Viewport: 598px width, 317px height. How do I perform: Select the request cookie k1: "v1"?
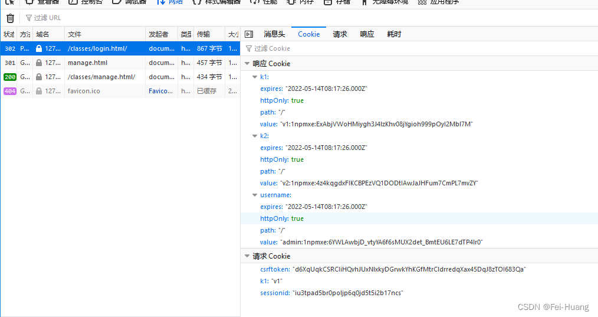point(271,281)
